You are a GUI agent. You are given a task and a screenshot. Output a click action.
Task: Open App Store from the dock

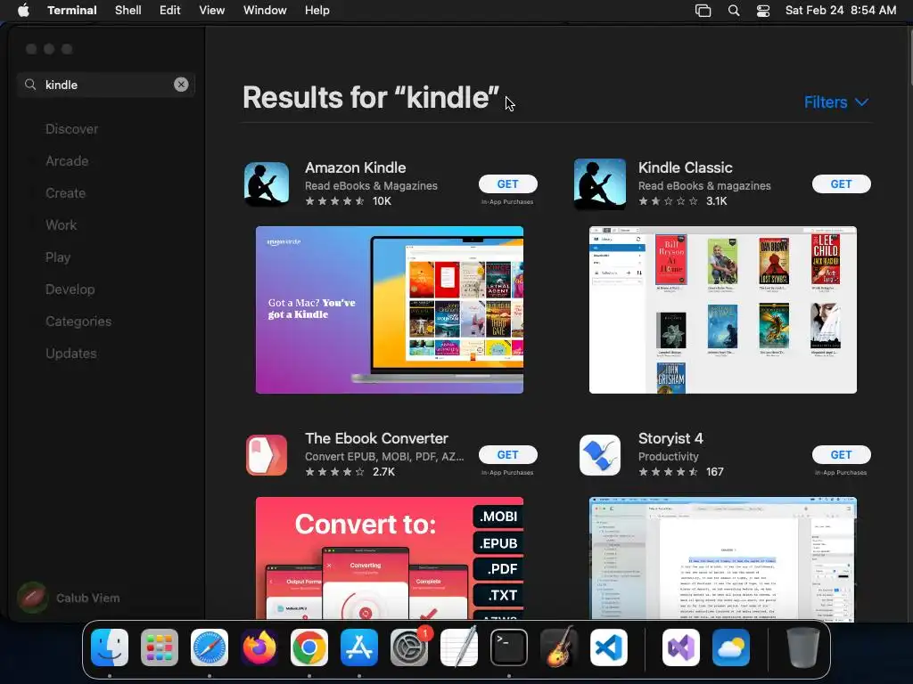pyautogui.click(x=359, y=647)
